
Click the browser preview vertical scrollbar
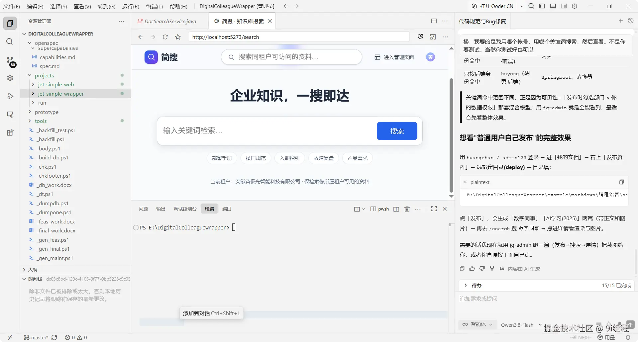451,135
